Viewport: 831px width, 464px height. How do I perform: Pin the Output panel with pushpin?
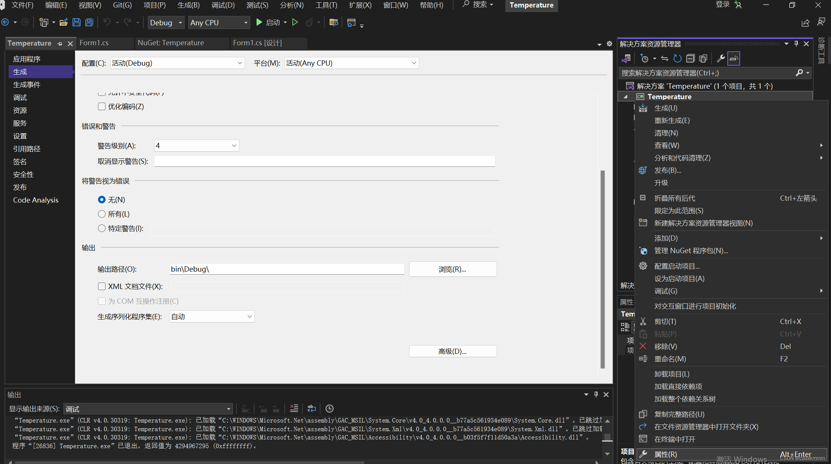coord(596,394)
